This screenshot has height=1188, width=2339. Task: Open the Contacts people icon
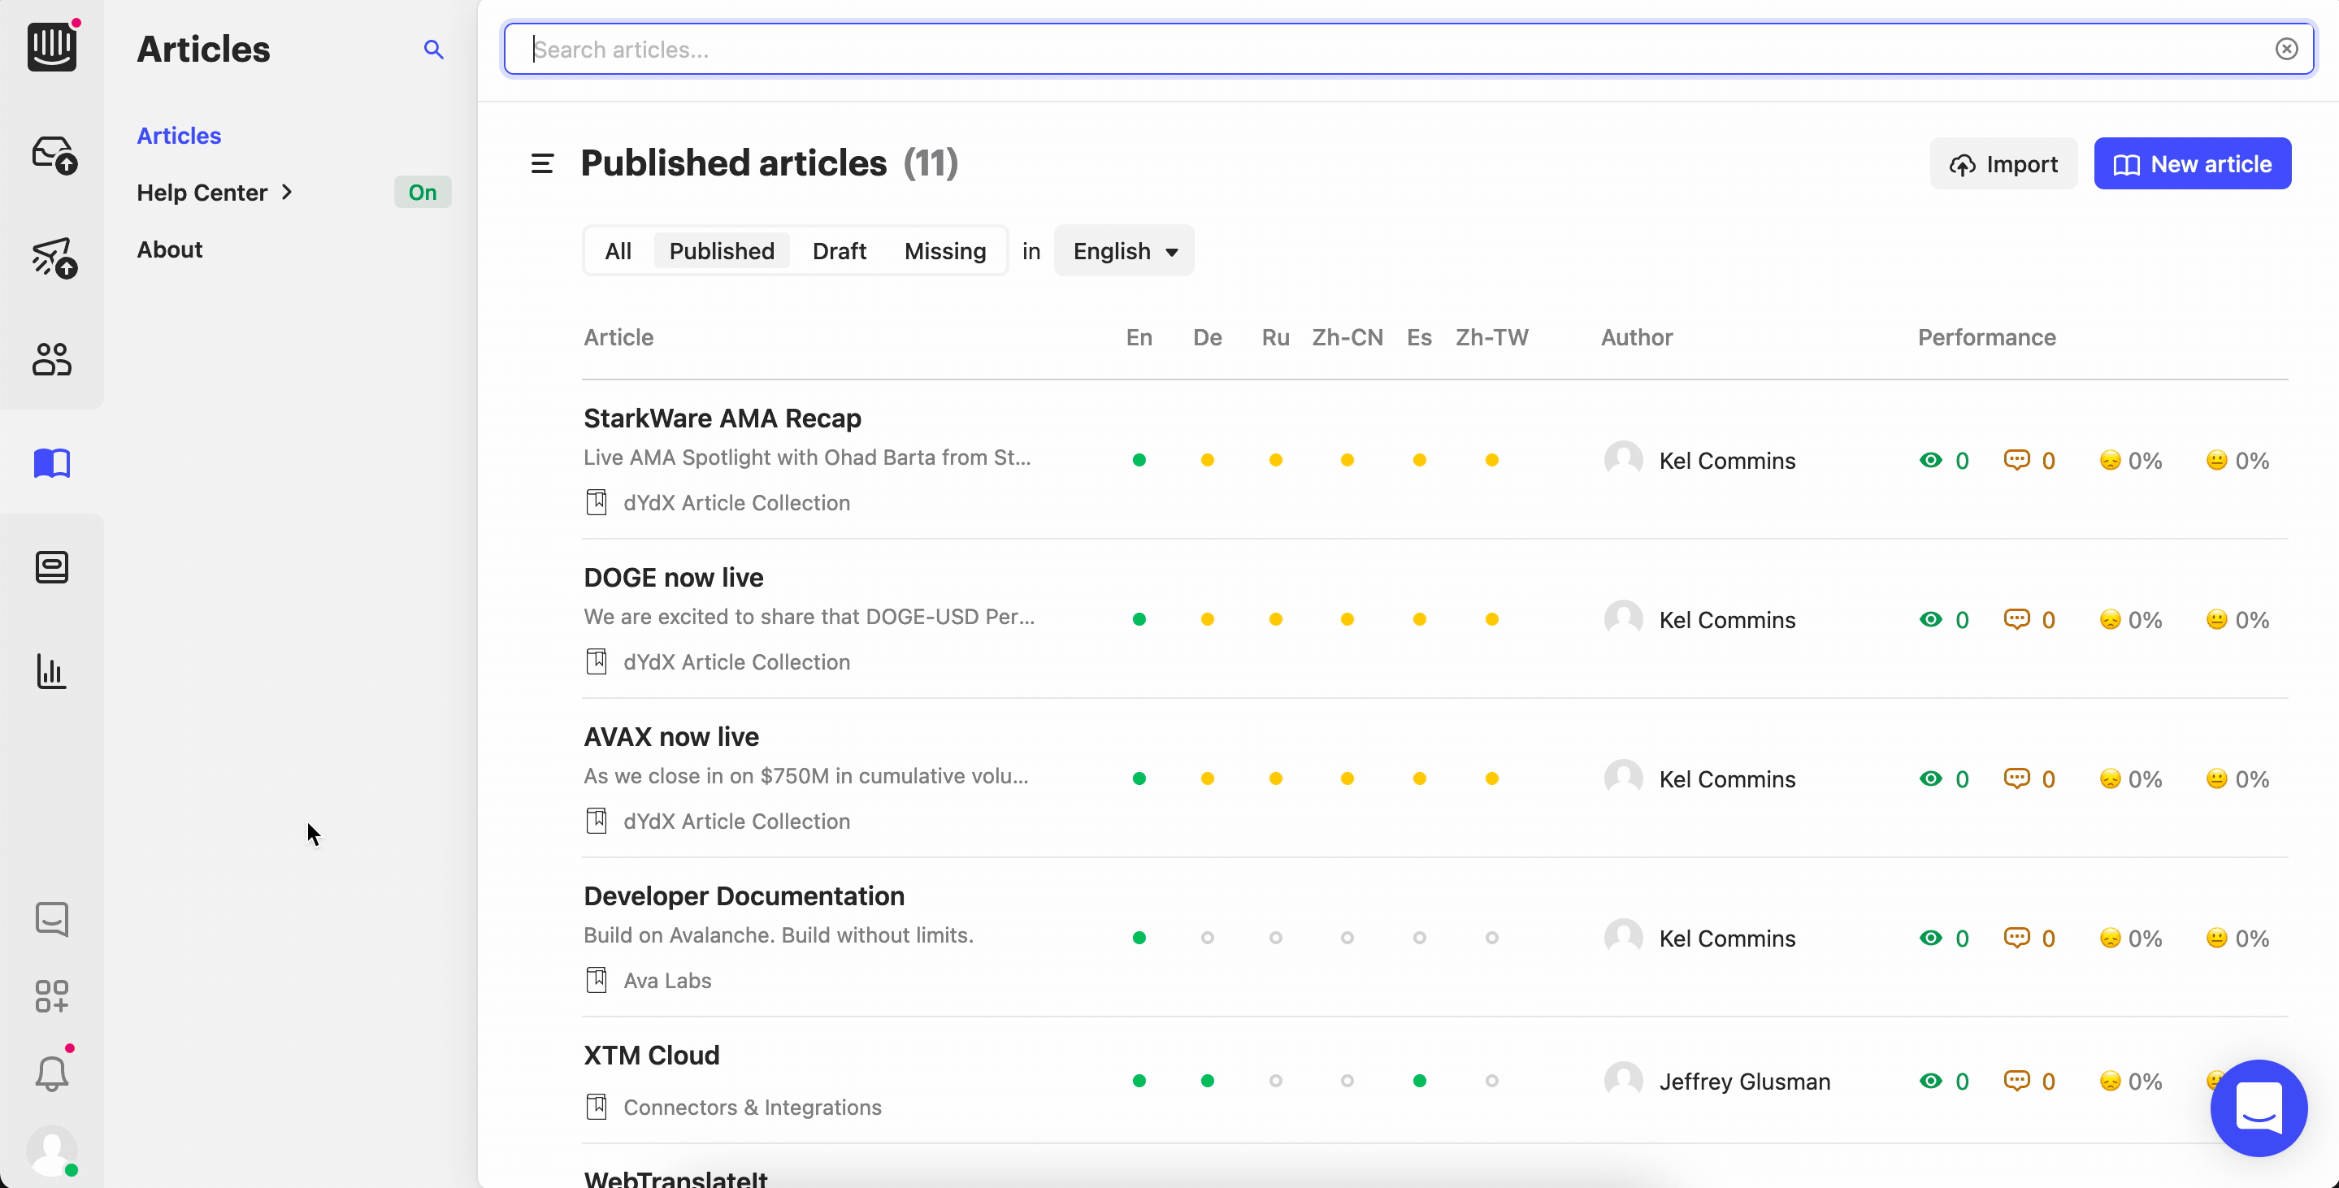pos(52,359)
